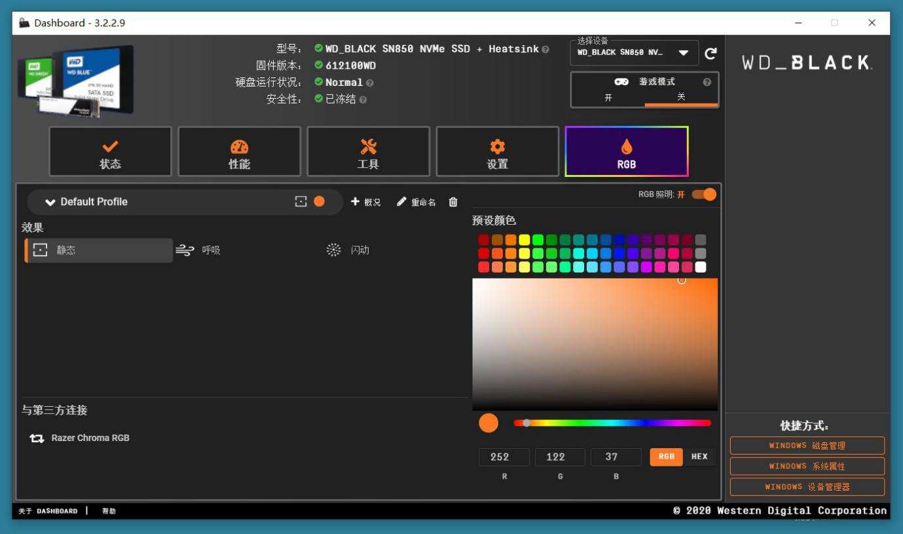Click the current color preview circle

[x=488, y=423]
